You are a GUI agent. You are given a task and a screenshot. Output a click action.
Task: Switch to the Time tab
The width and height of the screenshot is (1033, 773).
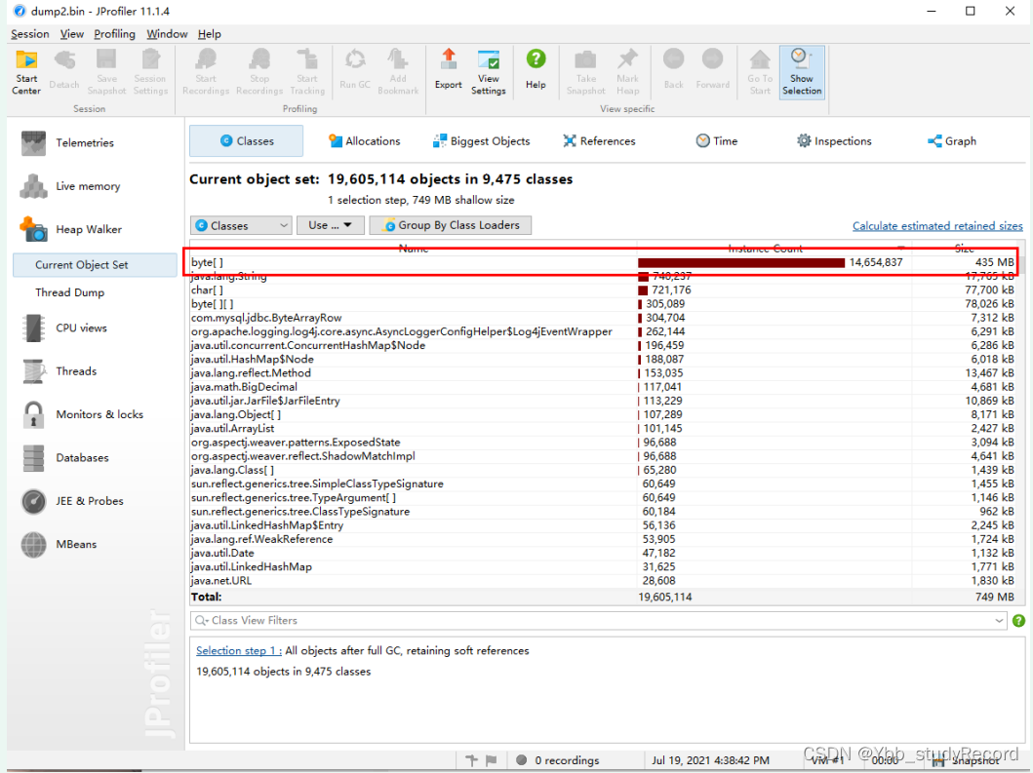coord(717,141)
